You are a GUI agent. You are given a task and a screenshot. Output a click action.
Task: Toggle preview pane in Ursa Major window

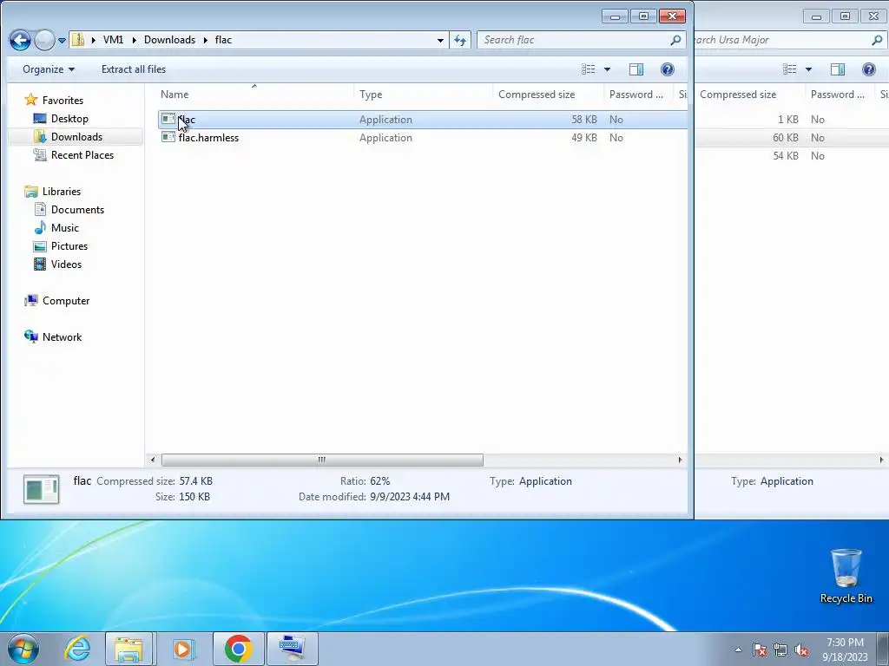click(x=838, y=69)
